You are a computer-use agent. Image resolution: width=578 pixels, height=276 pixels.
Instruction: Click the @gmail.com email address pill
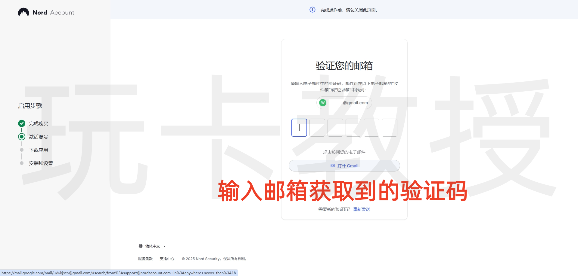(344, 102)
